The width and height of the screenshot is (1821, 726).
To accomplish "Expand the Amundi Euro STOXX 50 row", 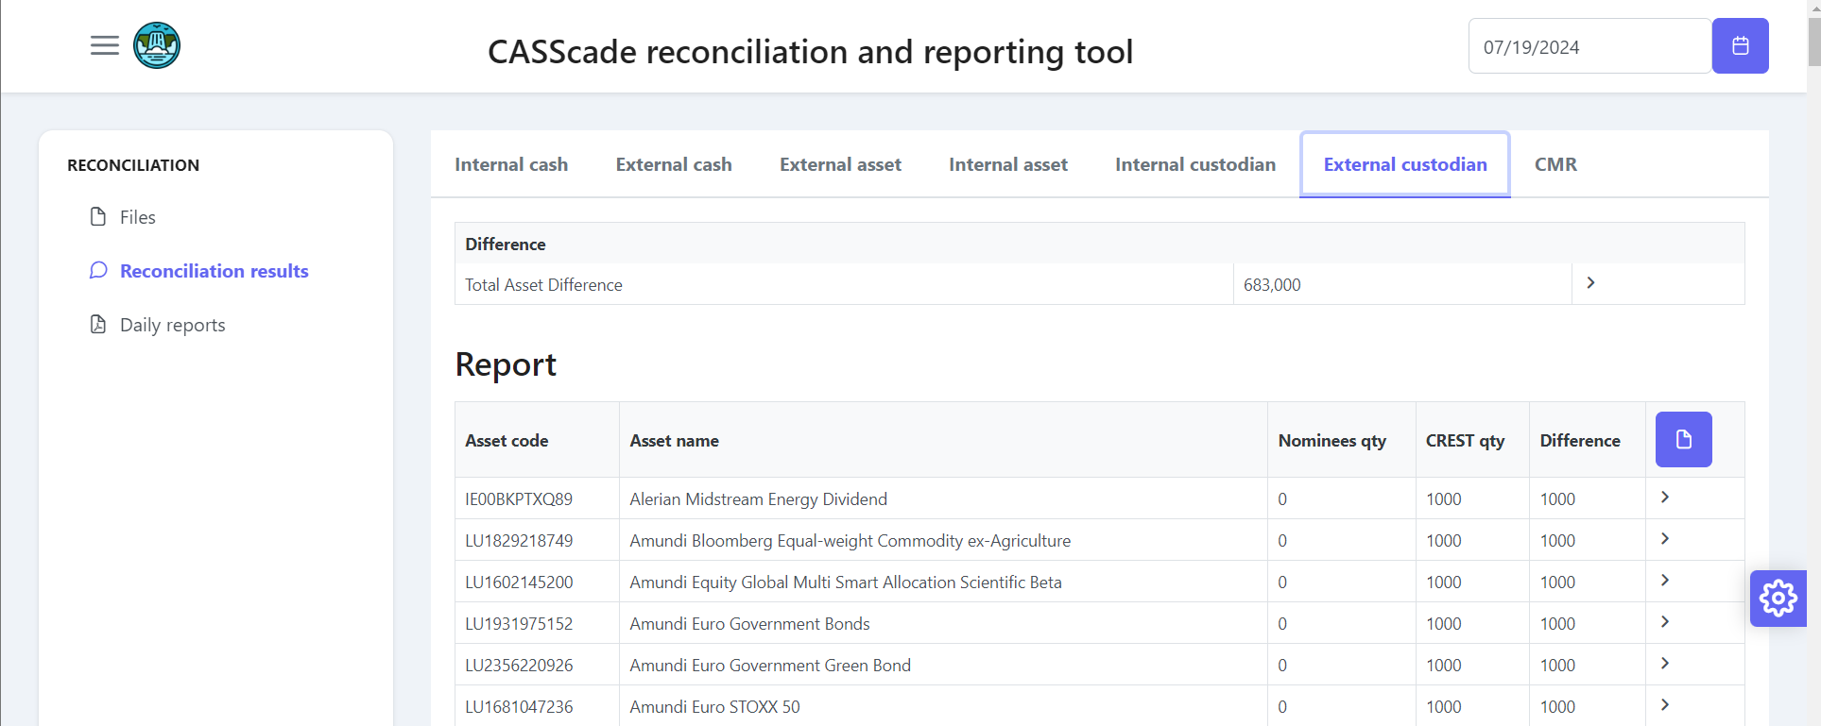I will 1665,705.
